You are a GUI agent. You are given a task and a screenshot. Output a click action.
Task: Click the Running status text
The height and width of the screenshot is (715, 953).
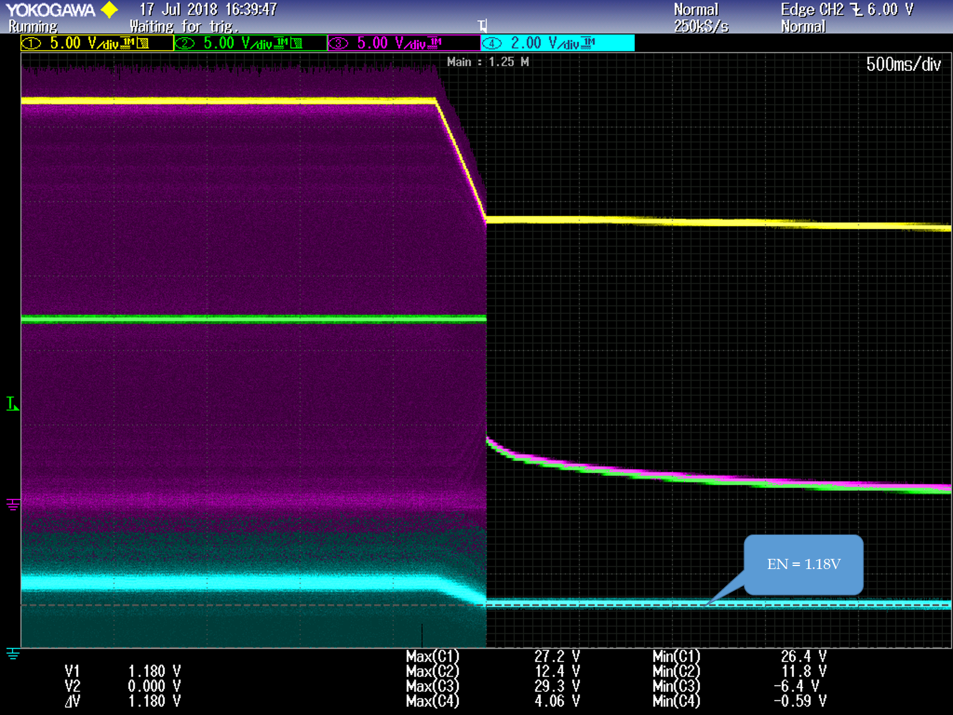click(33, 26)
